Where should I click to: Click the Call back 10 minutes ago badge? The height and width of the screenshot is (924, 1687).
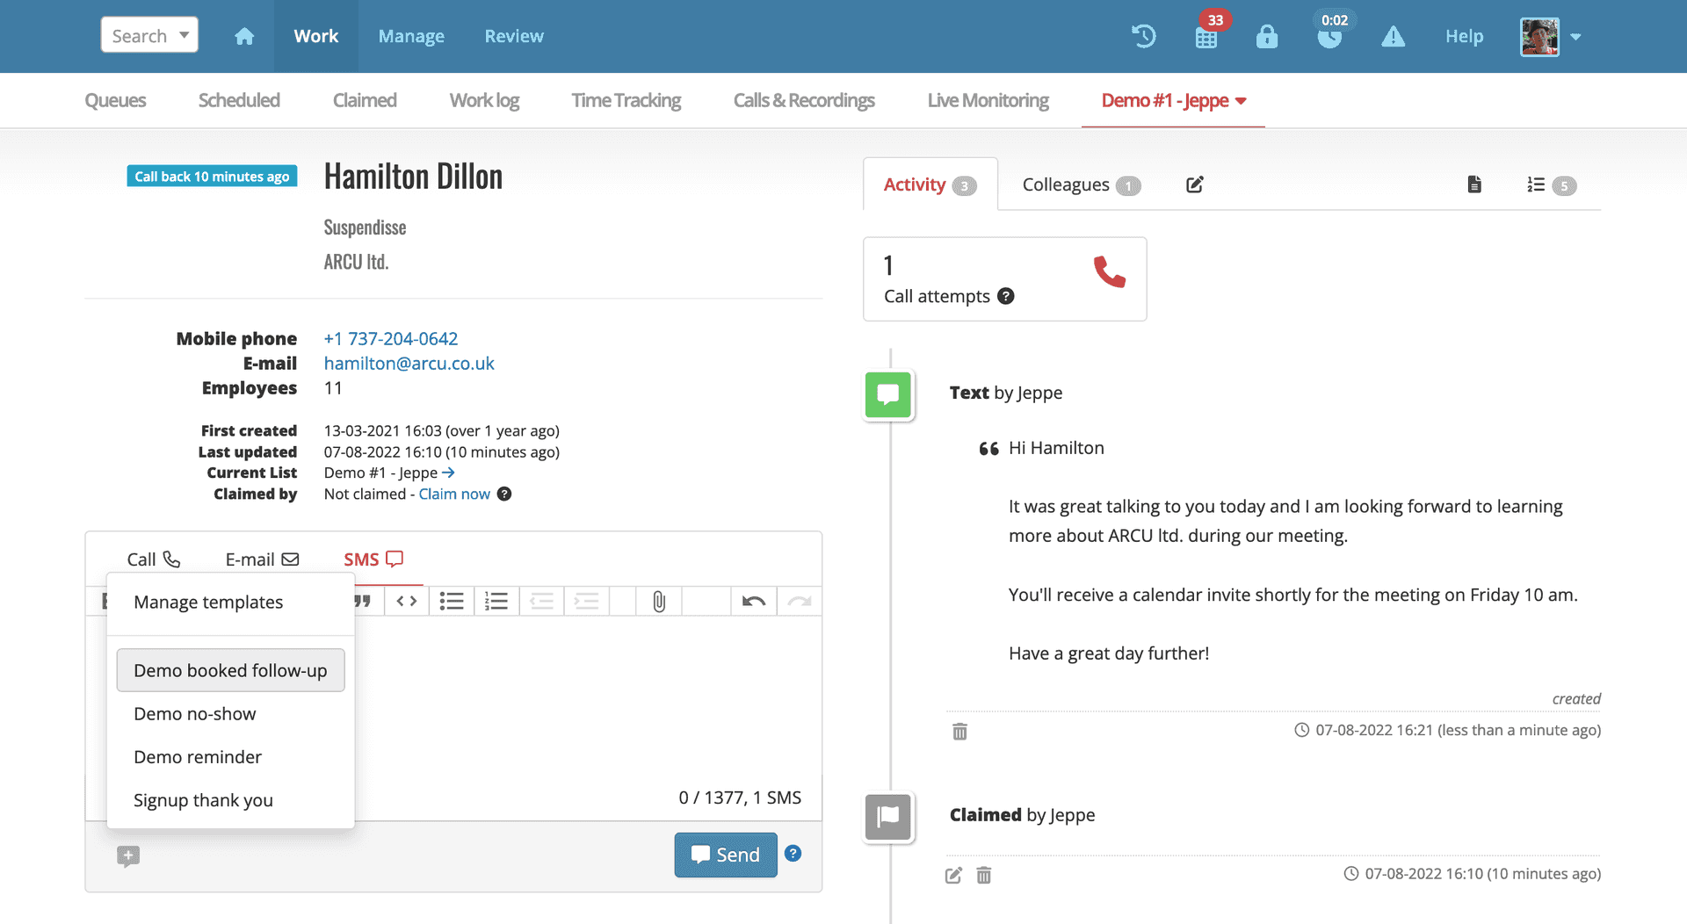pos(212,176)
